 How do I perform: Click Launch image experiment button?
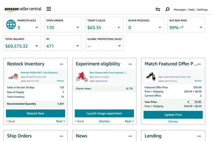coord(104,114)
